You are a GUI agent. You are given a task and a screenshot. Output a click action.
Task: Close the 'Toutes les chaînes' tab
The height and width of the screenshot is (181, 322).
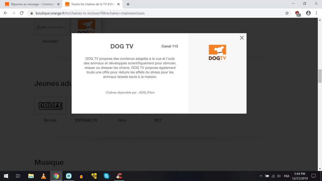click(x=119, y=4)
